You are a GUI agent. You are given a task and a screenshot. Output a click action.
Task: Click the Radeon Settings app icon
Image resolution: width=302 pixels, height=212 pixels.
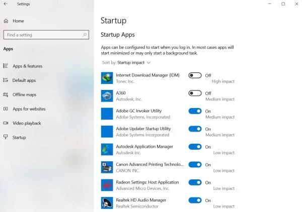pyautogui.click(x=107, y=185)
